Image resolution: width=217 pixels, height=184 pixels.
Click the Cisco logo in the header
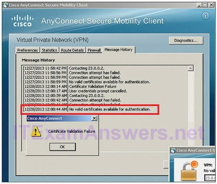22,21
